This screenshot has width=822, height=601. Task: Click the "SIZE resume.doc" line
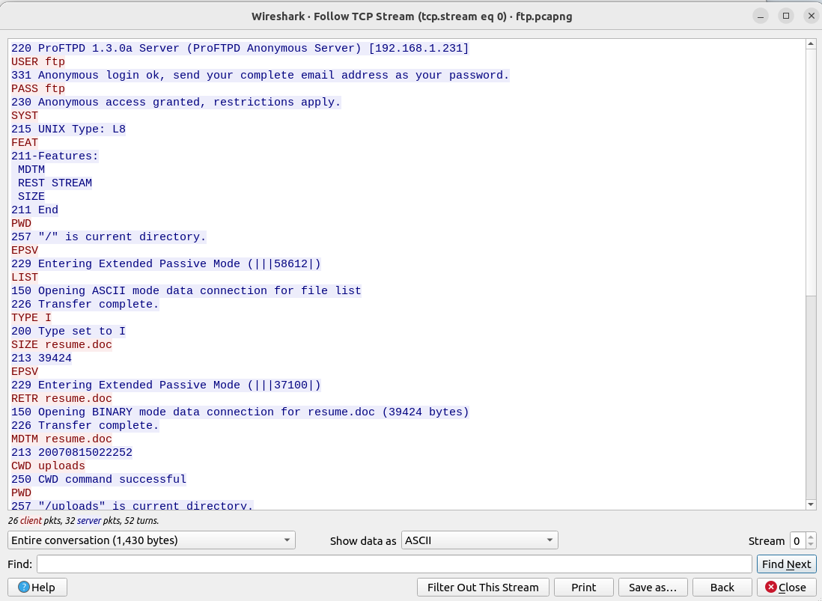(x=61, y=345)
